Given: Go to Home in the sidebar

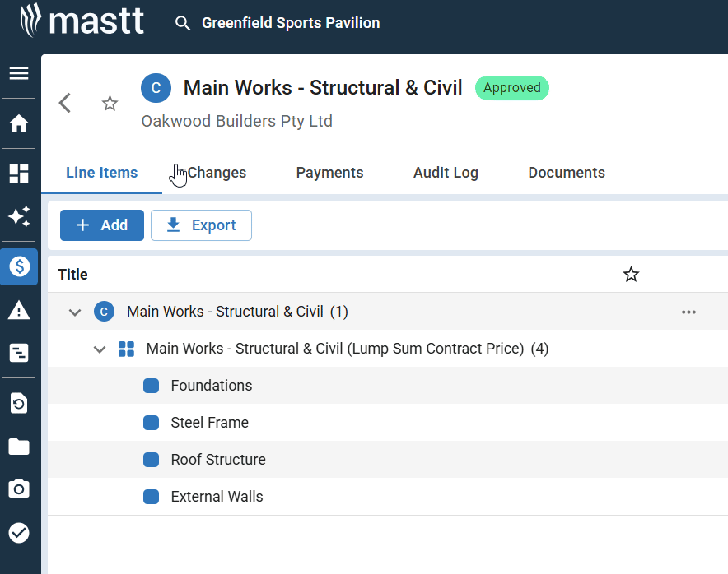Looking at the screenshot, I should point(19,123).
